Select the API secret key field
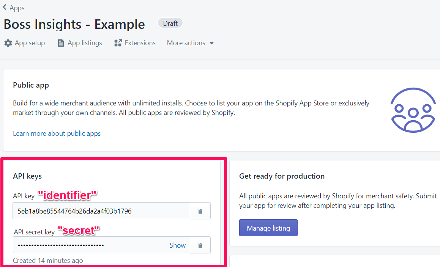Viewport: 440px width, 267px height. click(101, 245)
